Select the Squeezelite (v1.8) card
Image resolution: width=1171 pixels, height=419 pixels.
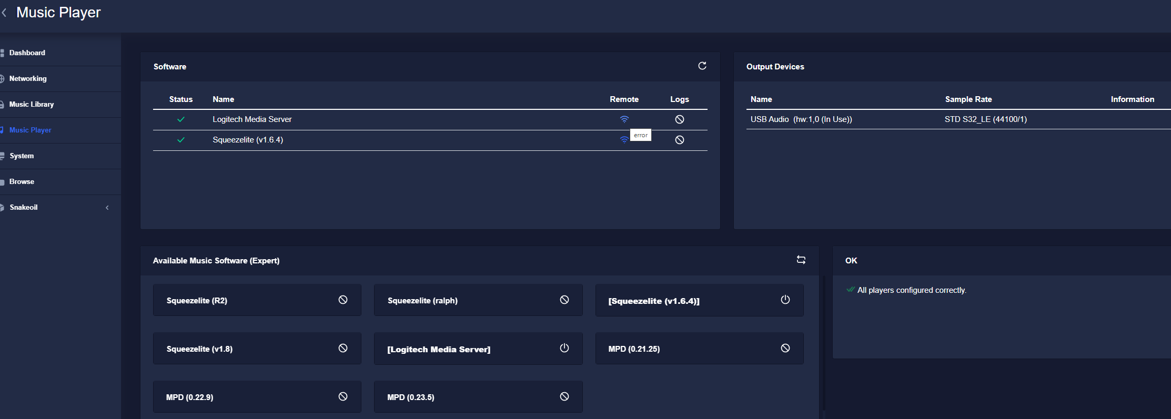257,349
